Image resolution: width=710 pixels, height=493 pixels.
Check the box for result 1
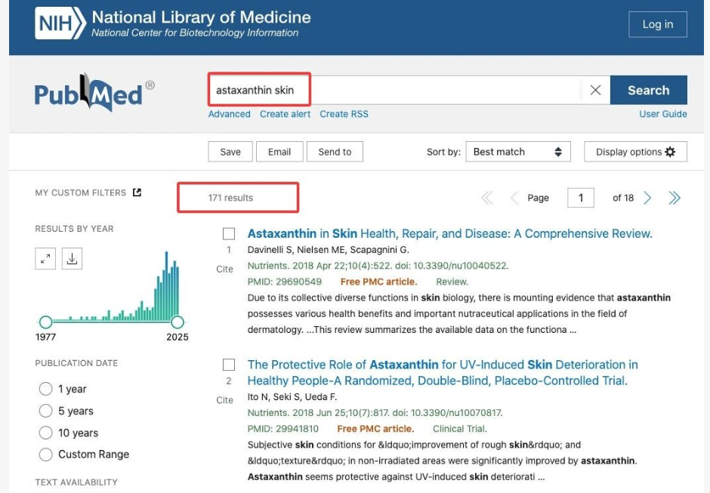tap(229, 234)
